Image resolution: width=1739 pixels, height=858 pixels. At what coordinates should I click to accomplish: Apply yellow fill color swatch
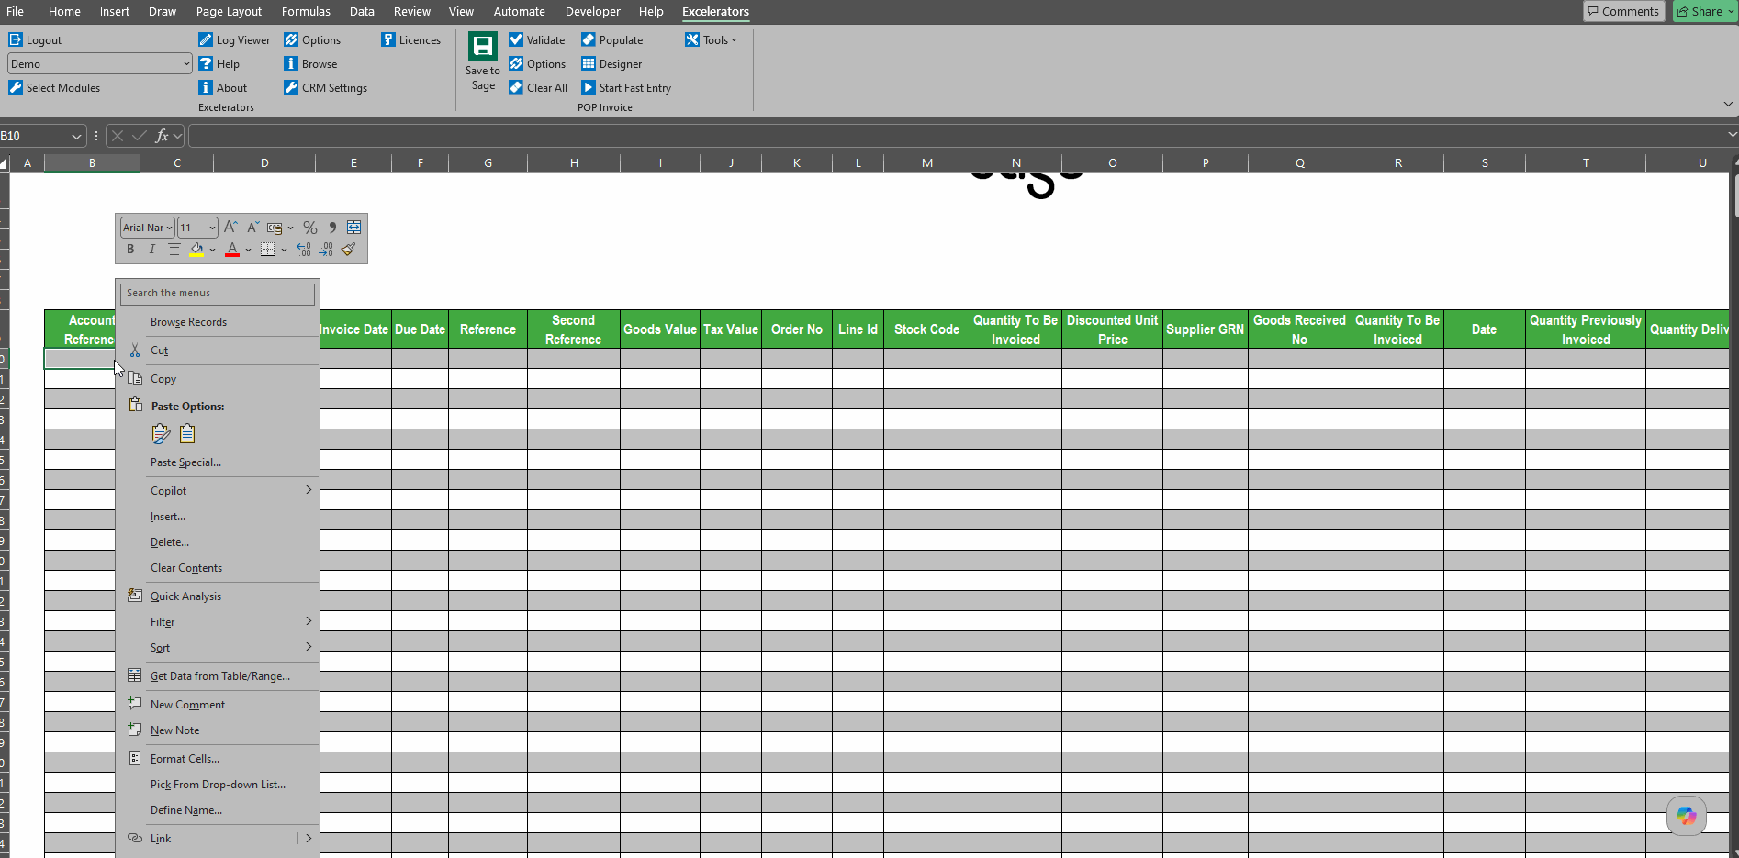click(x=196, y=250)
